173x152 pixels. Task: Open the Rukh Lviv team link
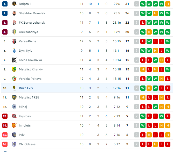tap(26, 88)
